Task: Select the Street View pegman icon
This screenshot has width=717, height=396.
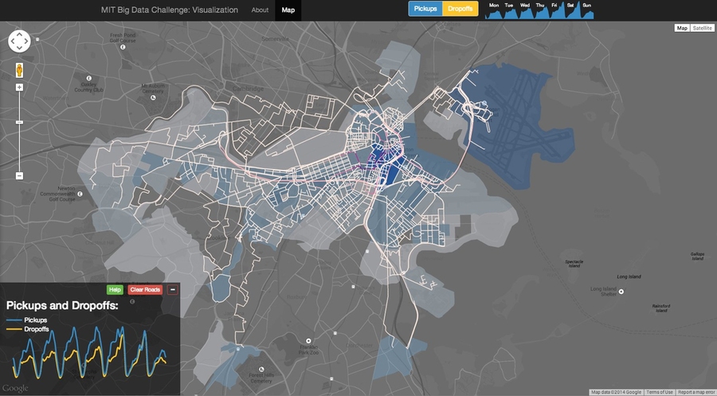Action: point(19,70)
